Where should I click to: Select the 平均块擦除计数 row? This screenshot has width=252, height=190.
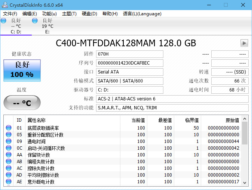(123, 175)
